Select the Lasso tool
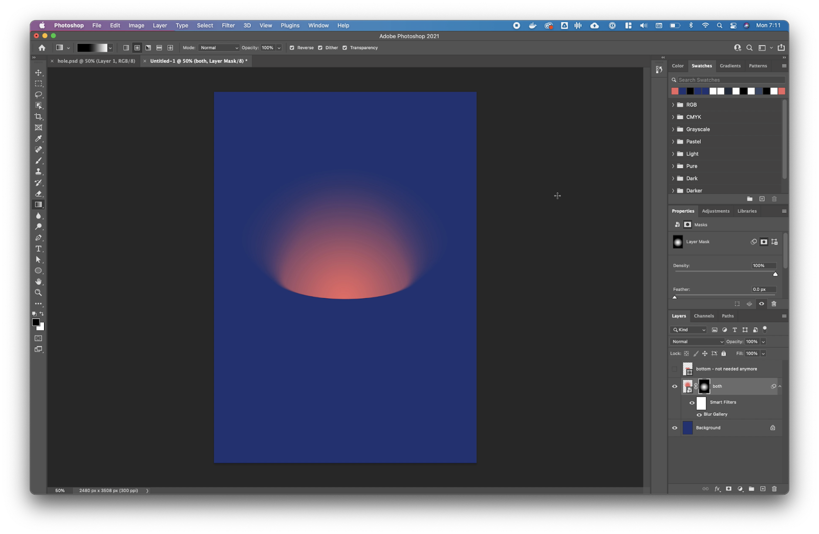 click(x=38, y=95)
